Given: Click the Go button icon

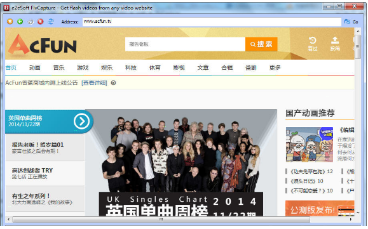Looking at the screenshot, I should (347, 22).
